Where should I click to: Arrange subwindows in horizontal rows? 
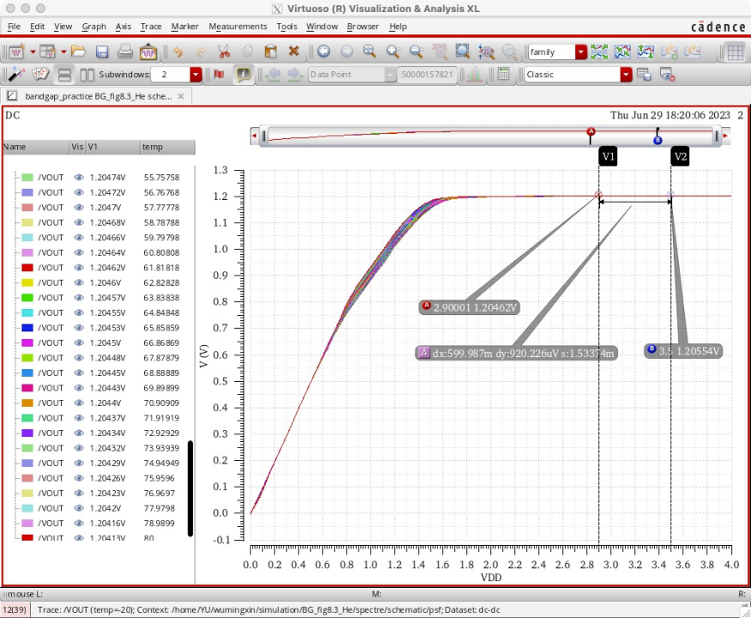(64, 75)
